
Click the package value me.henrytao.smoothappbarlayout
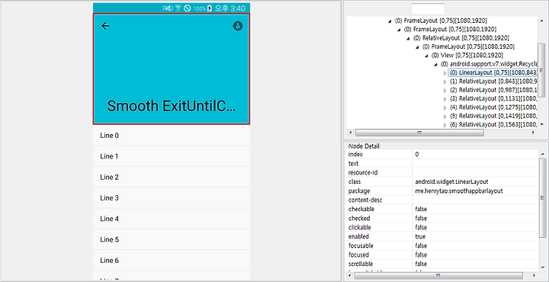tap(459, 191)
